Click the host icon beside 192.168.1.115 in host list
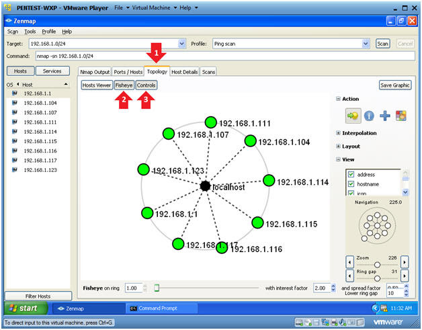The image size is (422, 330). click(x=15, y=141)
